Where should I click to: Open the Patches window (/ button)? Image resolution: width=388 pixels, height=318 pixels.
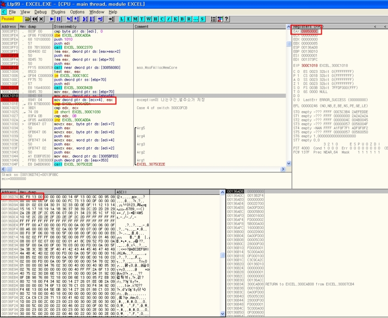coord(169,19)
